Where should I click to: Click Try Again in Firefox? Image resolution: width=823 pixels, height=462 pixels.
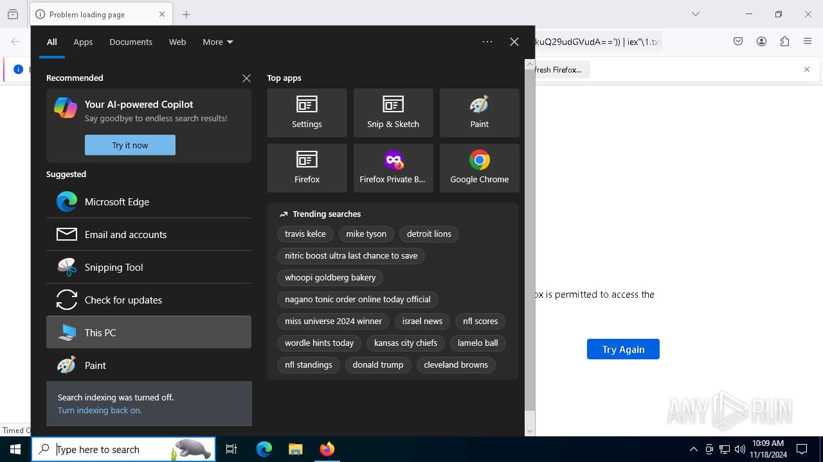[x=623, y=349]
